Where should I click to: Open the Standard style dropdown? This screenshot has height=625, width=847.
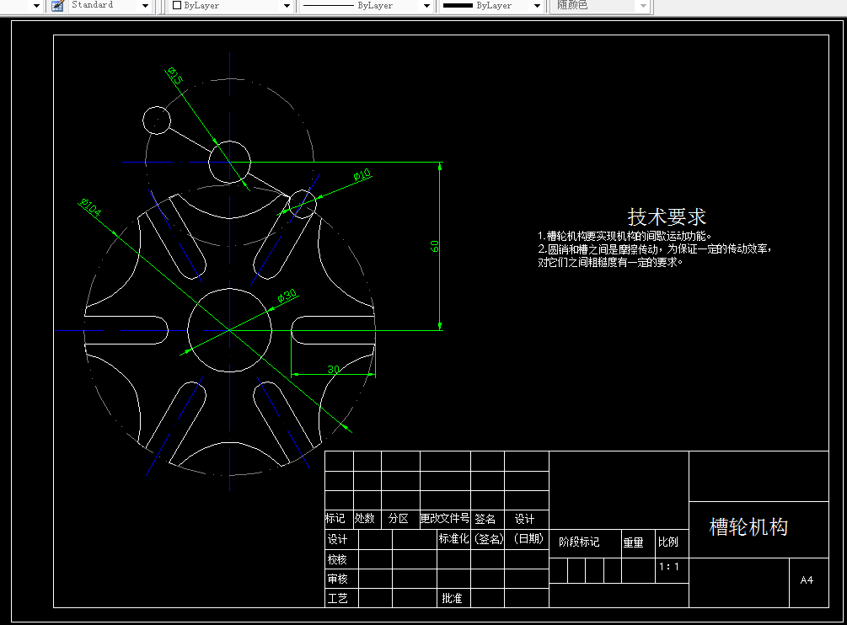145,6
